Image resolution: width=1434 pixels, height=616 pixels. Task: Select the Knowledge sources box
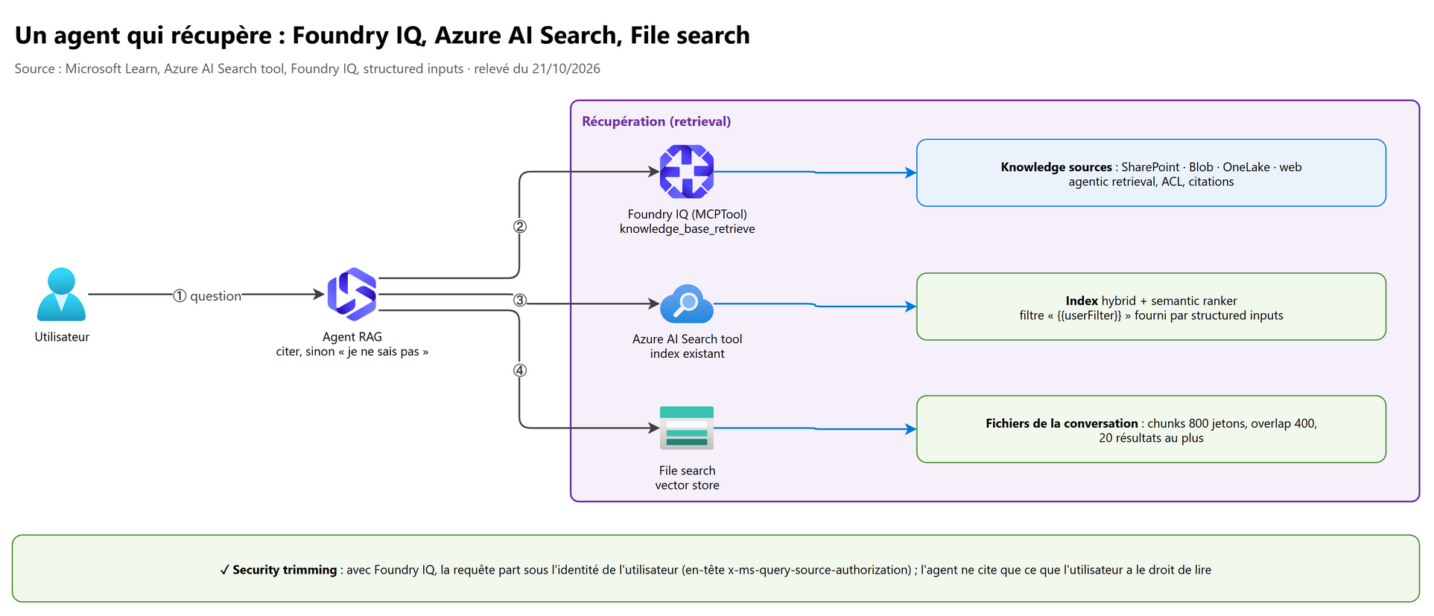1151,173
